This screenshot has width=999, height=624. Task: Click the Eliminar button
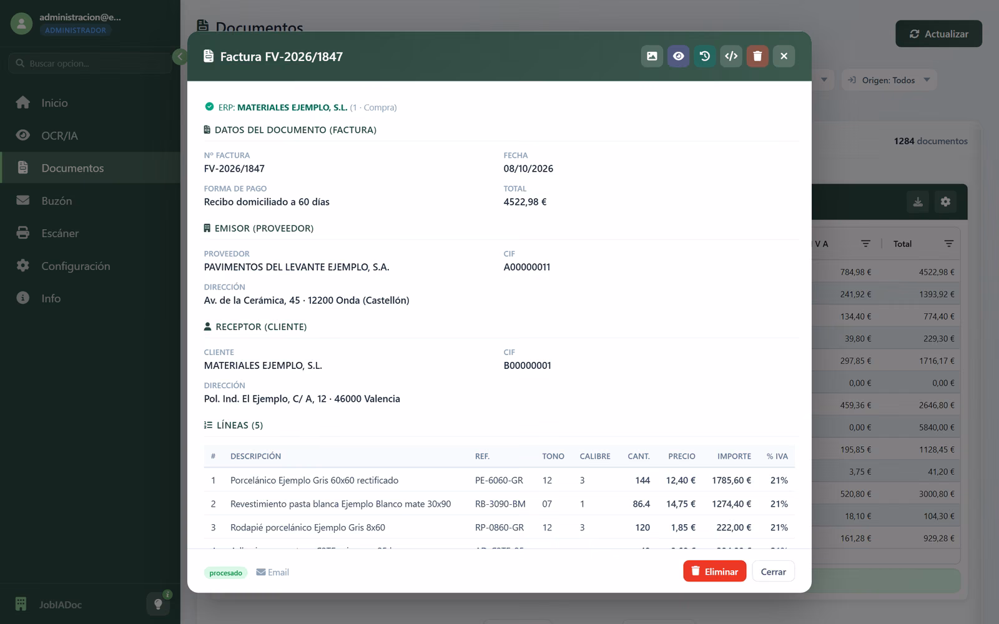click(714, 572)
